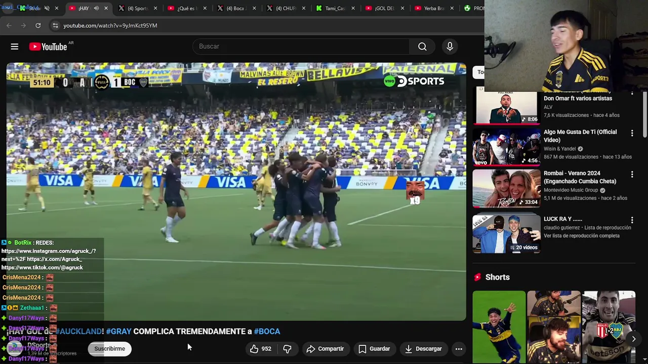Reload the page in browser toolbar
Screen dimensions: 648x364
tap(38, 25)
